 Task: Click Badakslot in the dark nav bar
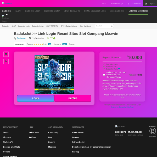coord(7,11)
